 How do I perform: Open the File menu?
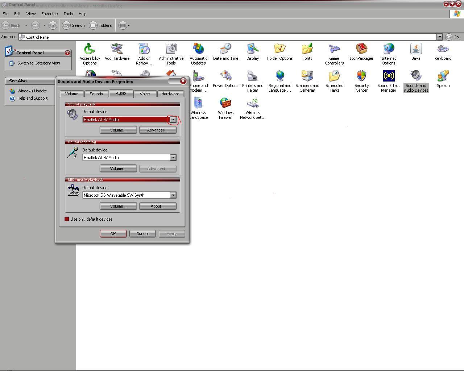(x=6, y=14)
